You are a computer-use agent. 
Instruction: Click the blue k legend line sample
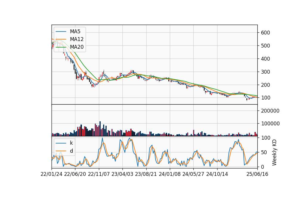[x=61, y=143]
